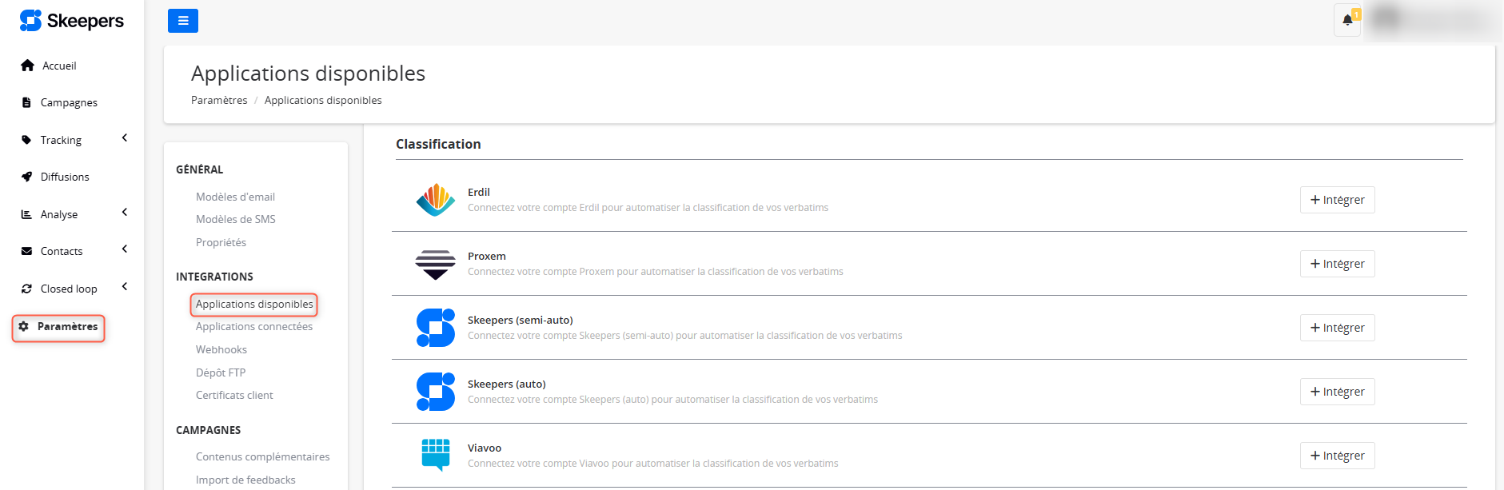Image resolution: width=1504 pixels, height=490 pixels.
Task: Click the Erdil app name
Action: (479, 192)
